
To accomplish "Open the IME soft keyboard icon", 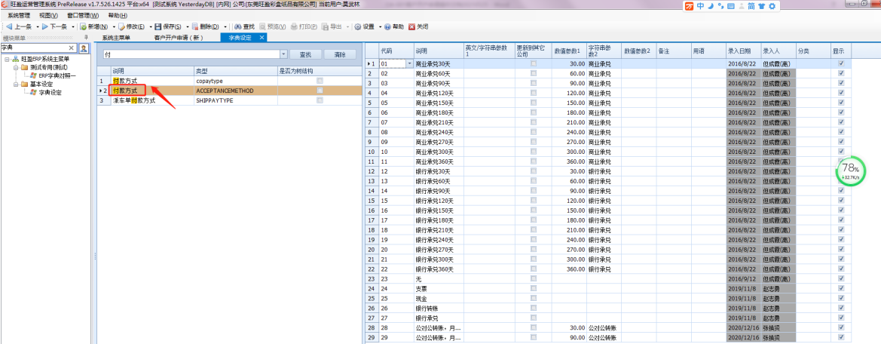I will pyautogui.click(x=730, y=6).
